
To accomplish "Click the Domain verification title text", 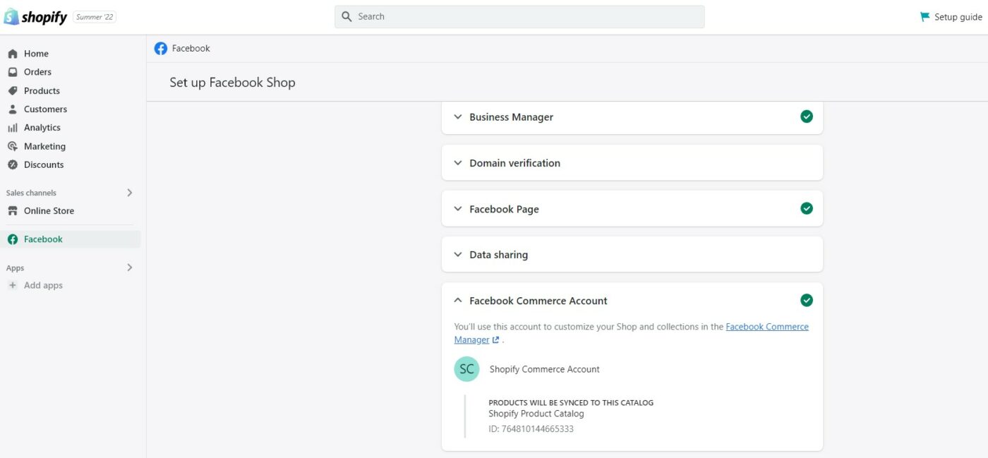I will point(515,163).
